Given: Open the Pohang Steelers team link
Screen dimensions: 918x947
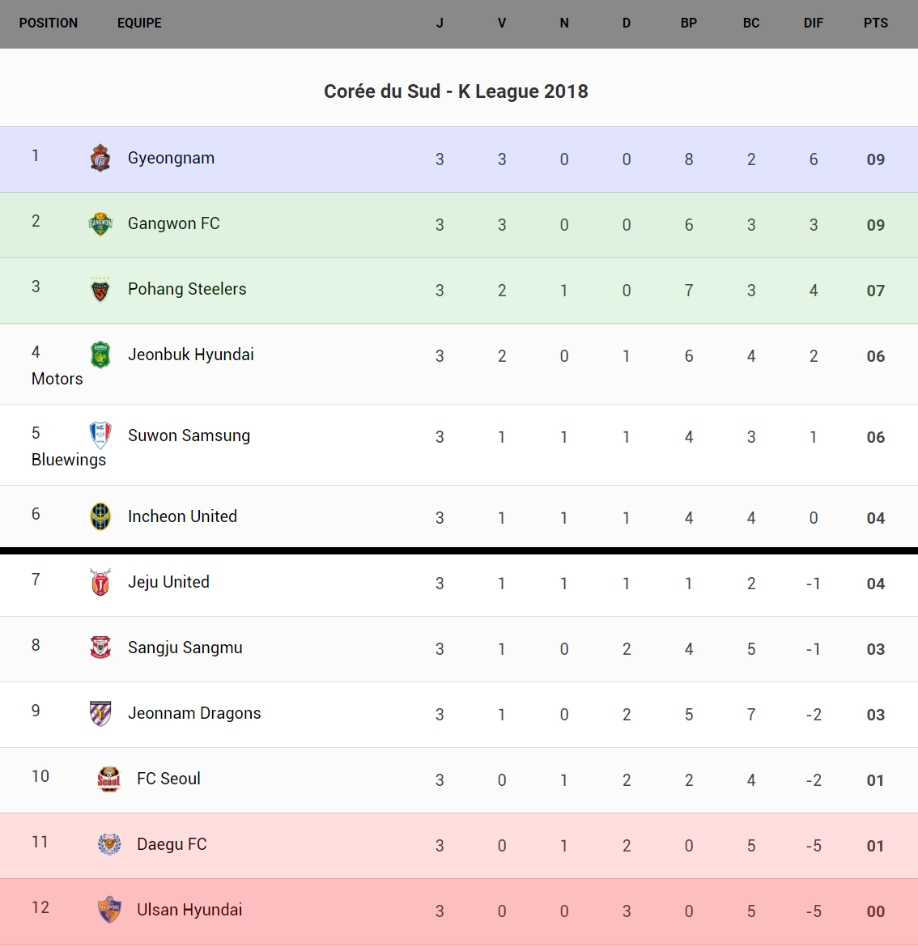Looking at the screenshot, I should point(187,289).
